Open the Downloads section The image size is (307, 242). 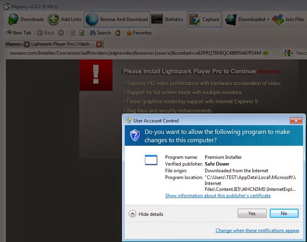point(26,19)
